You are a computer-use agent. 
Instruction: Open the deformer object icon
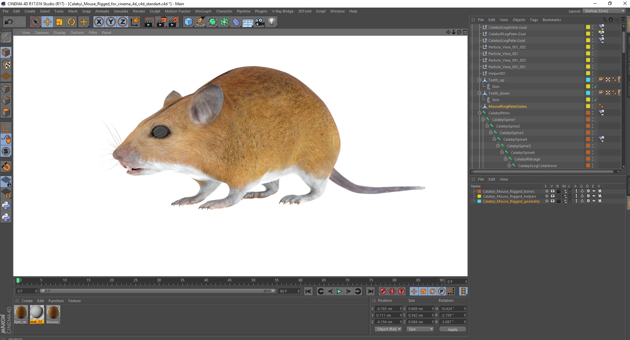point(236,22)
